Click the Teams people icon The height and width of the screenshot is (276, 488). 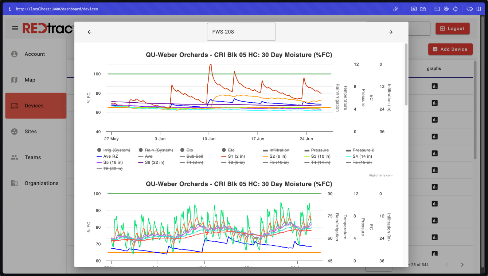tap(14, 157)
